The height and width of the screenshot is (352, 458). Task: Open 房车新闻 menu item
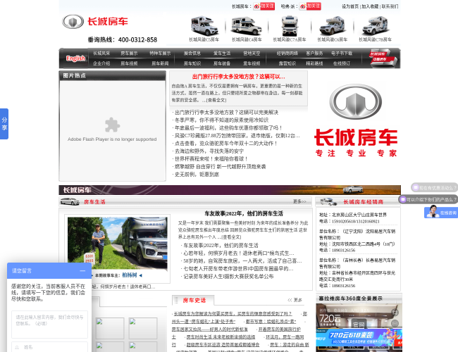(x=160, y=63)
